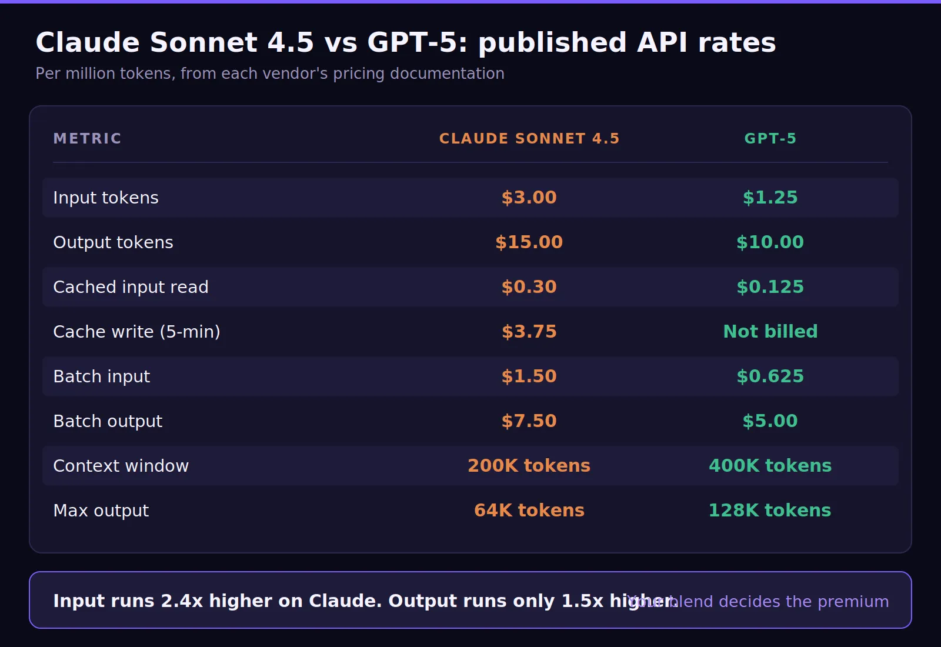Select the 'Cache write (5-min)' row label
Viewport: 941px width, 647px height.
[137, 332]
